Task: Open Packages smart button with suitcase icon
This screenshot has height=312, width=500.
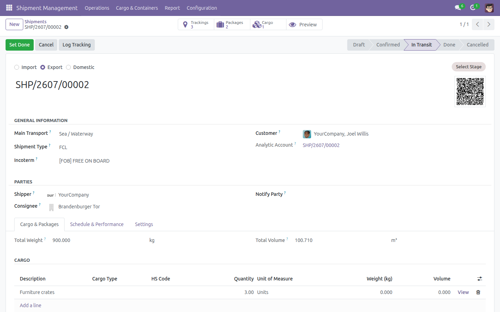Action: tap(232, 25)
